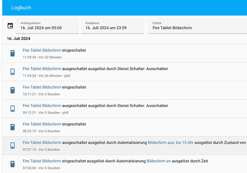
Task: Click timestamp 10:11:21 - Vor 2 Stunden
Action: pyautogui.click(x=41, y=94)
